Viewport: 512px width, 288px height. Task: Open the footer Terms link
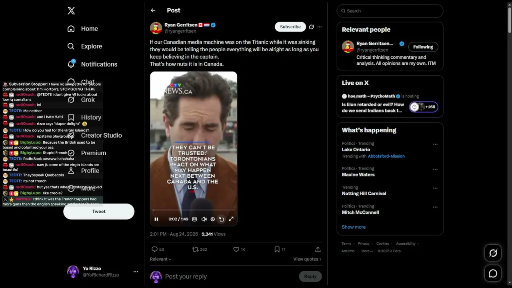[x=346, y=244]
